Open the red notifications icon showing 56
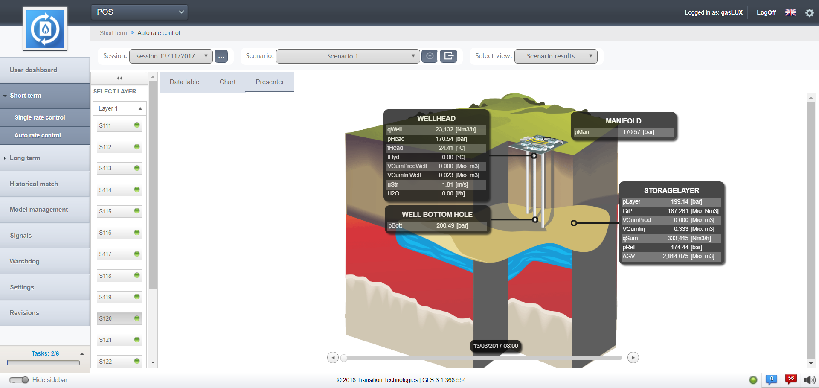The image size is (819, 388). click(x=791, y=379)
